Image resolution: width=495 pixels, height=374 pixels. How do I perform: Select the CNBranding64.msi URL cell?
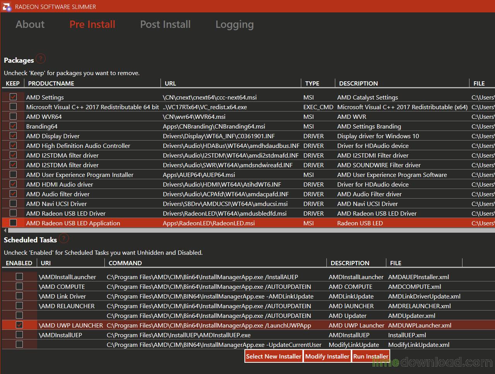(x=214, y=126)
